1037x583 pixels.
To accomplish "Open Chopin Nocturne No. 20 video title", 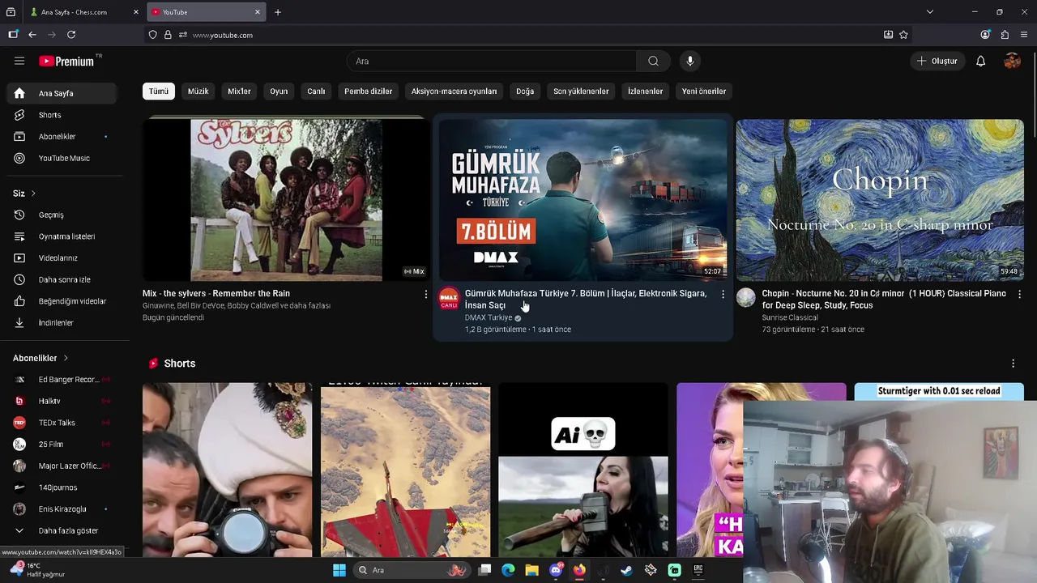I will [884, 299].
